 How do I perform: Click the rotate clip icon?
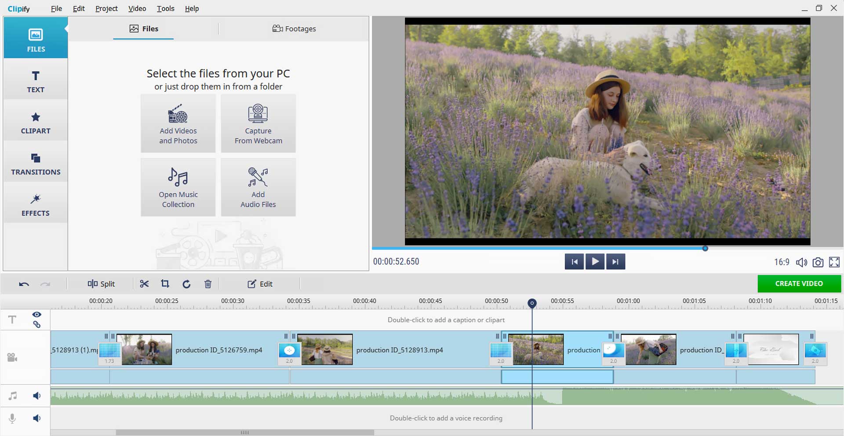(186, 284)
